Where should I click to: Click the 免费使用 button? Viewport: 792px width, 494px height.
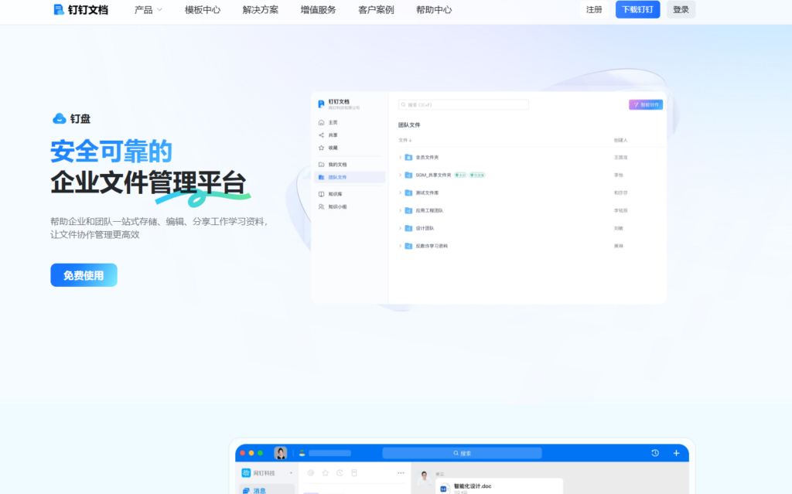pyautogui.click(x=84, y=274)
